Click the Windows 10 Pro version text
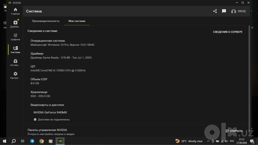This screenshot has height=145, width=258. click(62, 45)
